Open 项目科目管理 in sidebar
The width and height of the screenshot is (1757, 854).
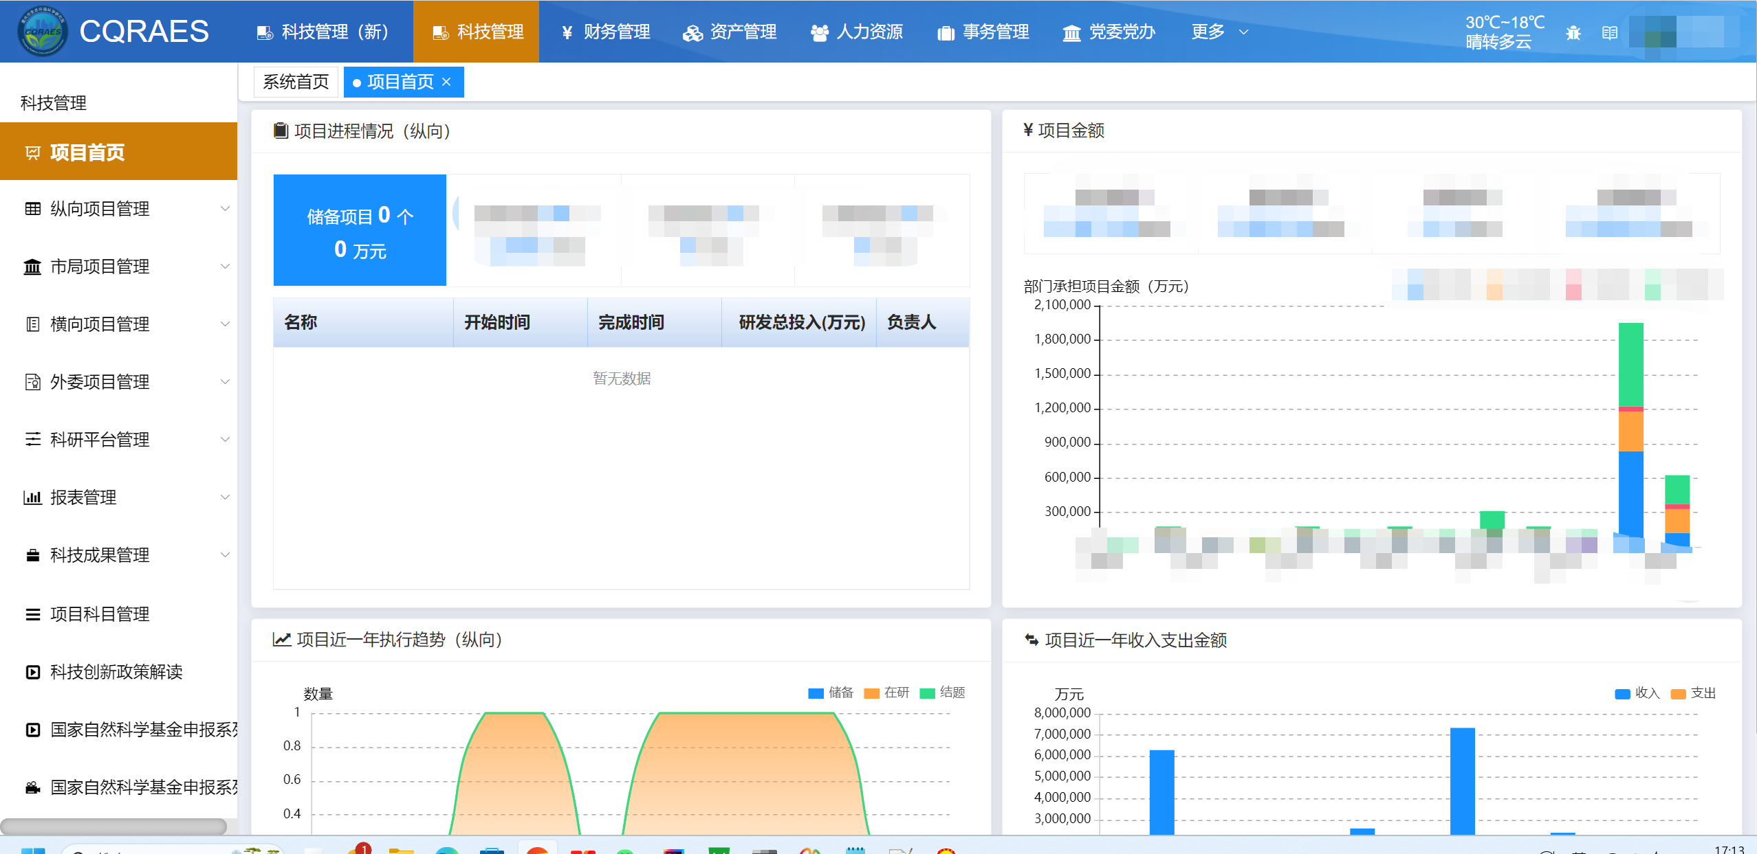point(118,614)
